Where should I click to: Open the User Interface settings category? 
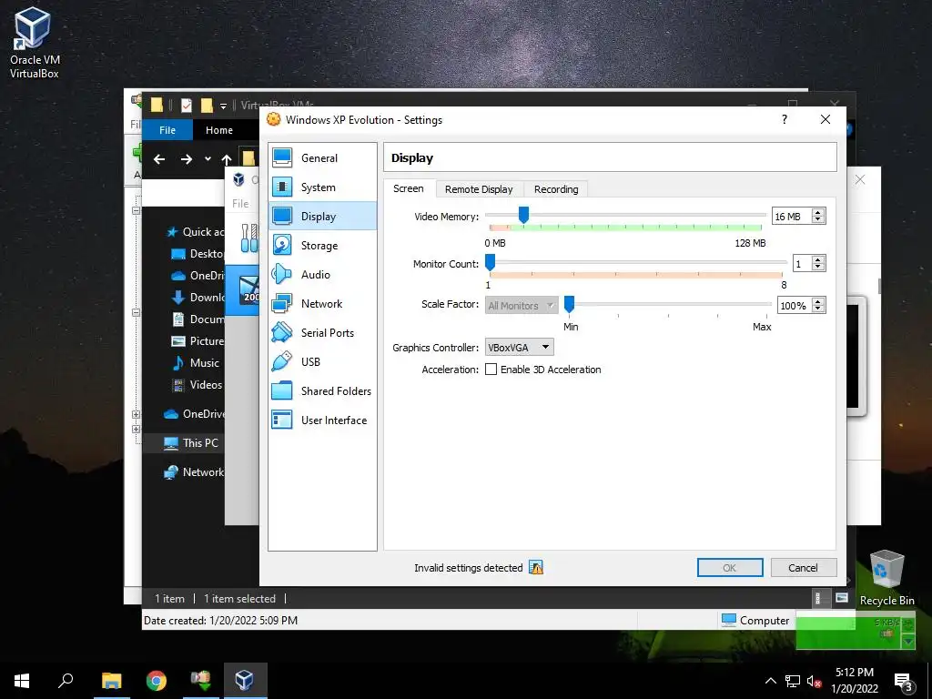click(322, 420)
